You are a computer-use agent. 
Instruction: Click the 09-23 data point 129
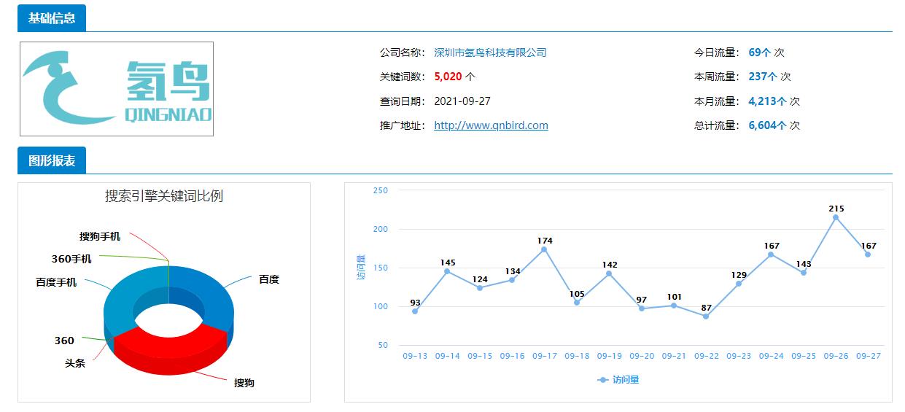(x=739, y=284)
